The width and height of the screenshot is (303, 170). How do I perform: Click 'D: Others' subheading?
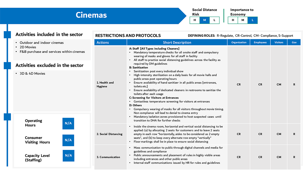pyautogui.click(x=136, y=105)
